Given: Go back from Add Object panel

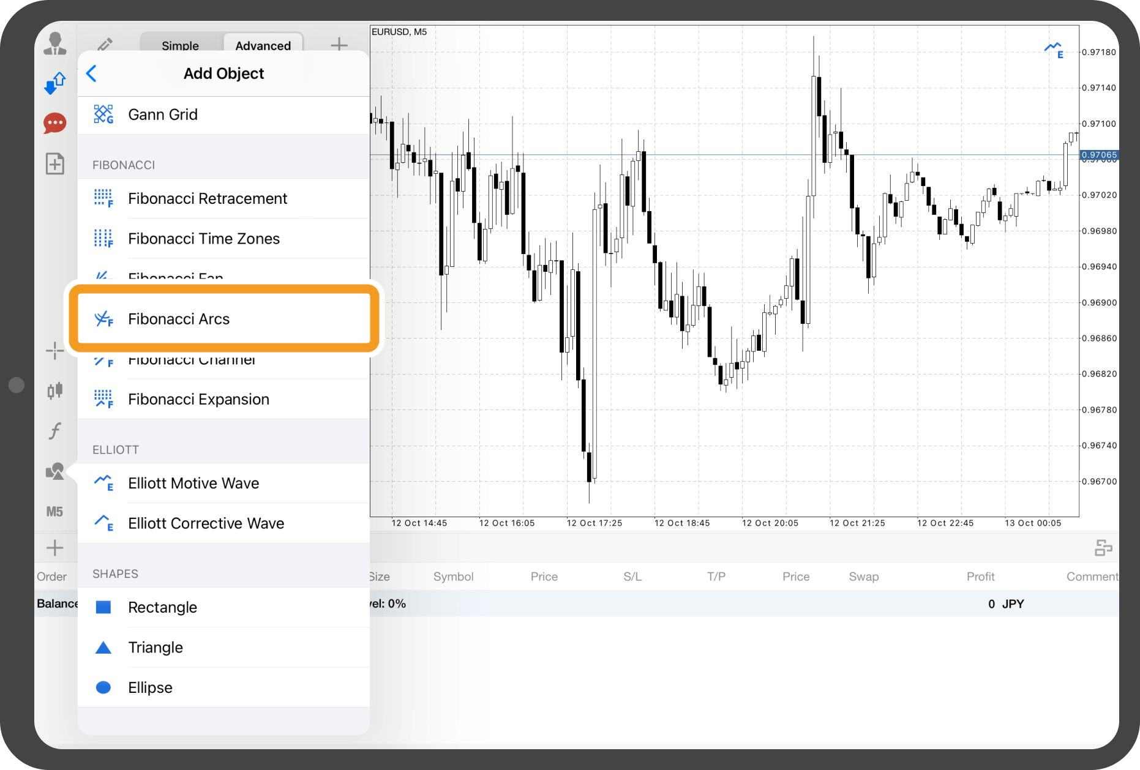Looking at the screenshot, I should [92, 73].
